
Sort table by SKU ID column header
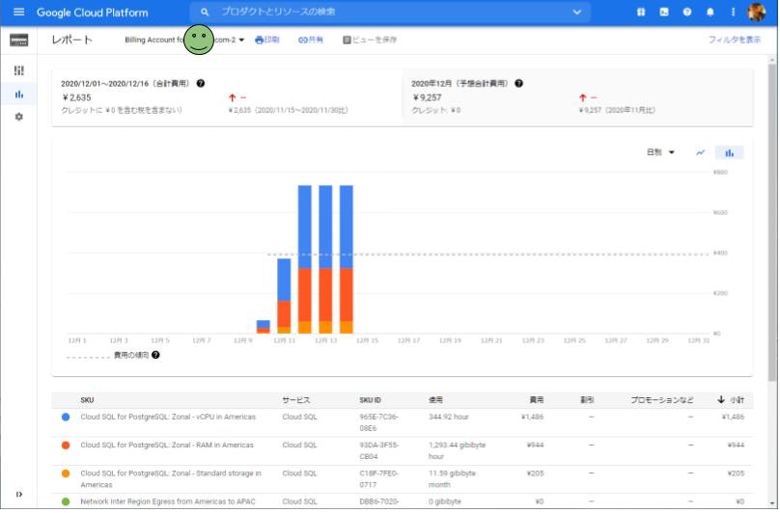tap(370, 400)
